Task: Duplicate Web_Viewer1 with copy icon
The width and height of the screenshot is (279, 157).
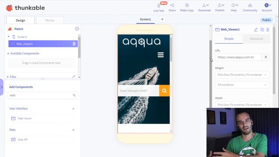Action: point(262,30)
